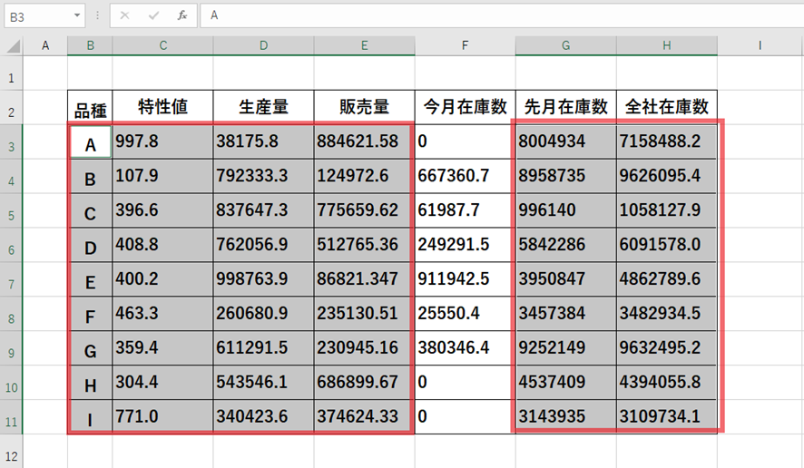The height and width of the screenshot is (468, 804).
Task: Click cell with value 9626095.4
Action: [x=667, y=176]
